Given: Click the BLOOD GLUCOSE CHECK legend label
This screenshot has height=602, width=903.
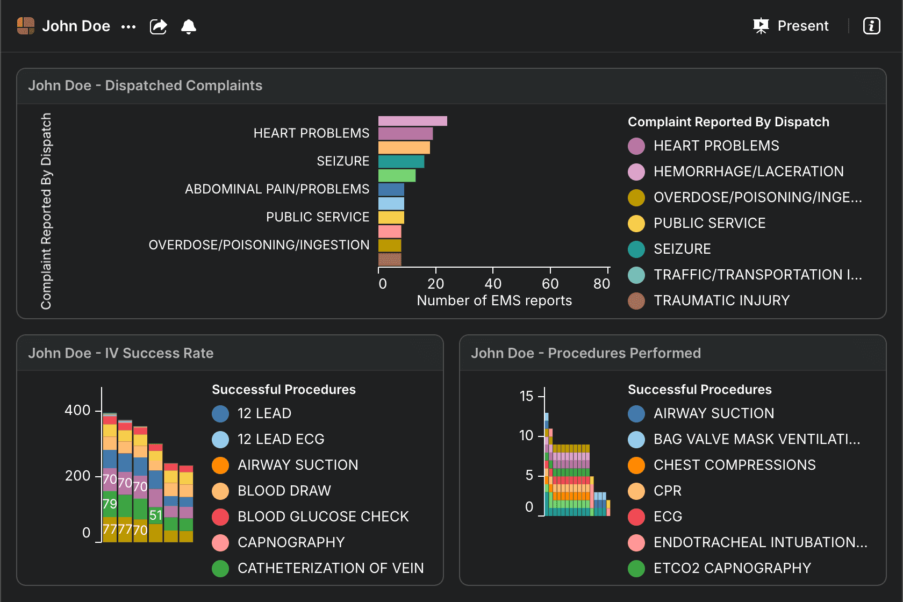Looking at the screenshot, I should coord(323,517).
